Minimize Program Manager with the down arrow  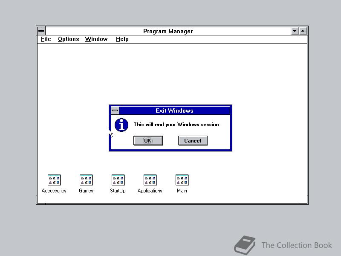tap(295, 31)
